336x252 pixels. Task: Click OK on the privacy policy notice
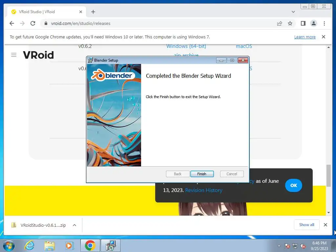pyautogui.click(x=294, y=185)
